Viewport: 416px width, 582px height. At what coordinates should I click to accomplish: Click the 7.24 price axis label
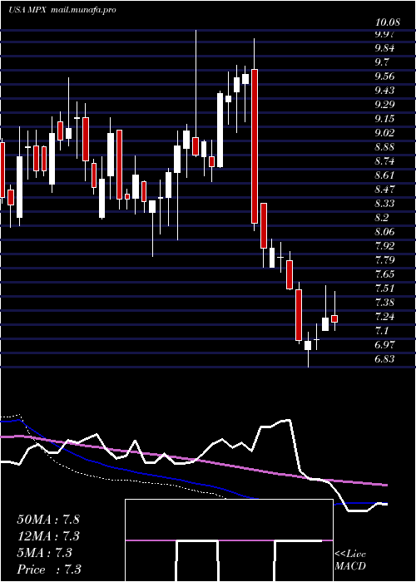tap(384, 317)
